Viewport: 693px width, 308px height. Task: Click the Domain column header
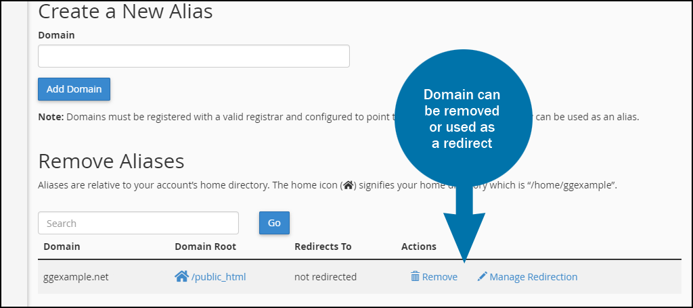pyautogui.click(x=62, y=247)
